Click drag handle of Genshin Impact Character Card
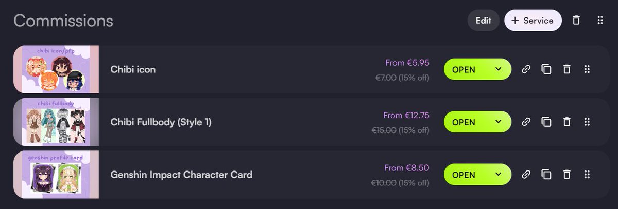Screen dimensions: 618x209 pos(587,175)
